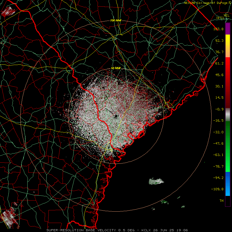This screenshot has height=232, width=232.
Task: Click the -63.1 legend value
Action: point(218,155)
